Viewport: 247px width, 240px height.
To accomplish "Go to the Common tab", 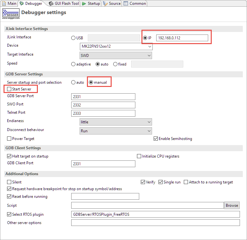I will 135,4.
